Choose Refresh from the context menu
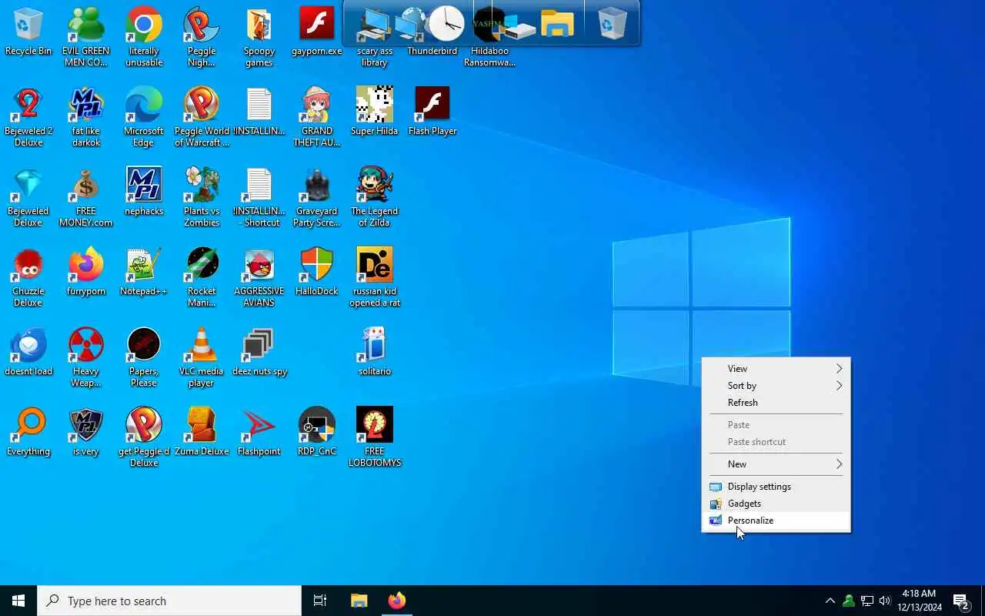The image size is (985, 616). (776, 403)
